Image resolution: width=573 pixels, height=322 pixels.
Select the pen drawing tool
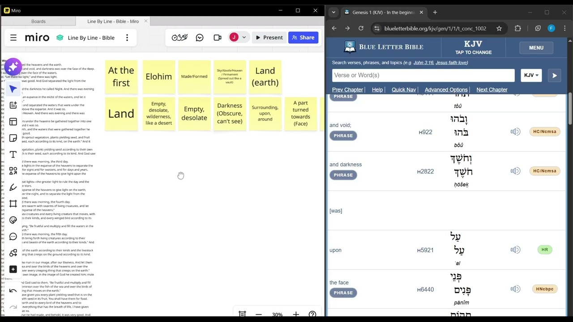(13, 187)
